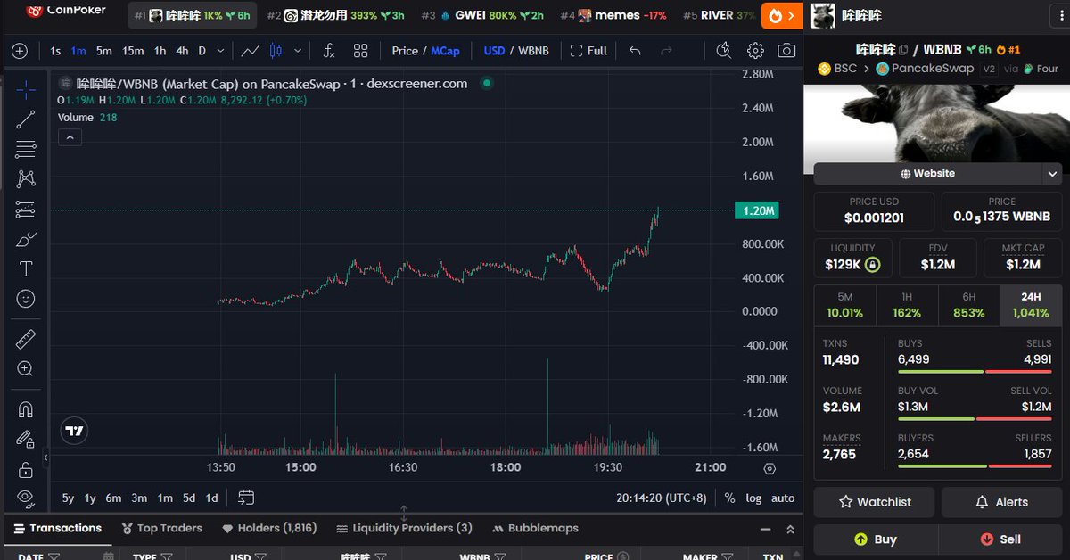Open the Liquidity Providers (3) tab
This screenshot has width=1070, height=560.
point(404,528)
